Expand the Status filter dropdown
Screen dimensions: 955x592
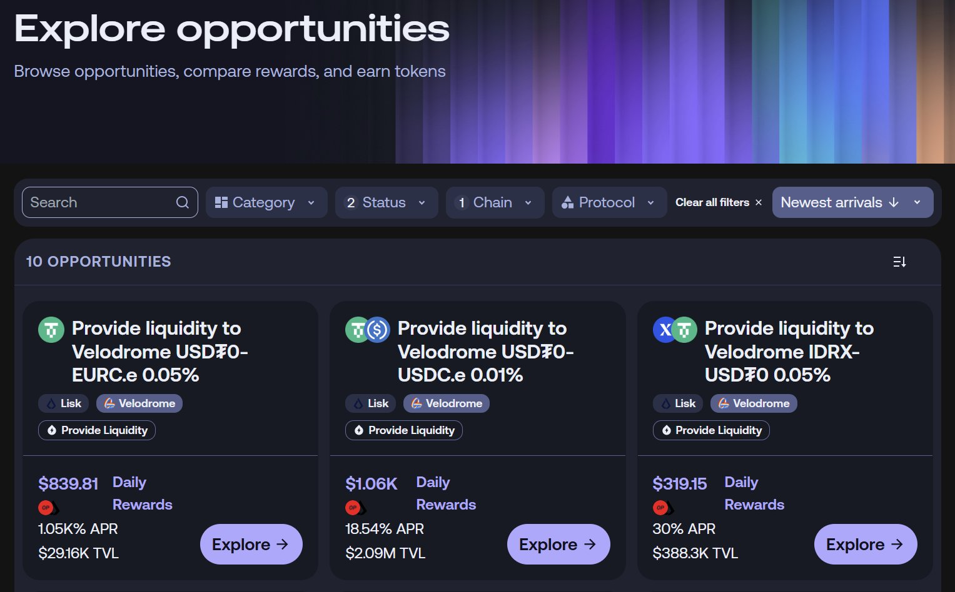tap(386, 202)
